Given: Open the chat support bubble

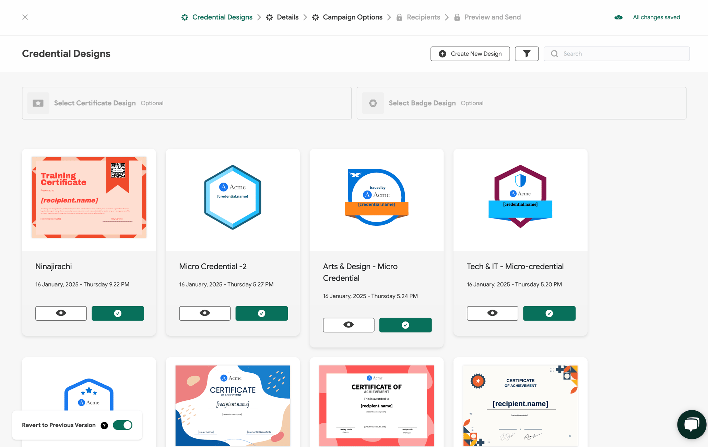Looking at the screenshot, I should [x=691, y=424].
